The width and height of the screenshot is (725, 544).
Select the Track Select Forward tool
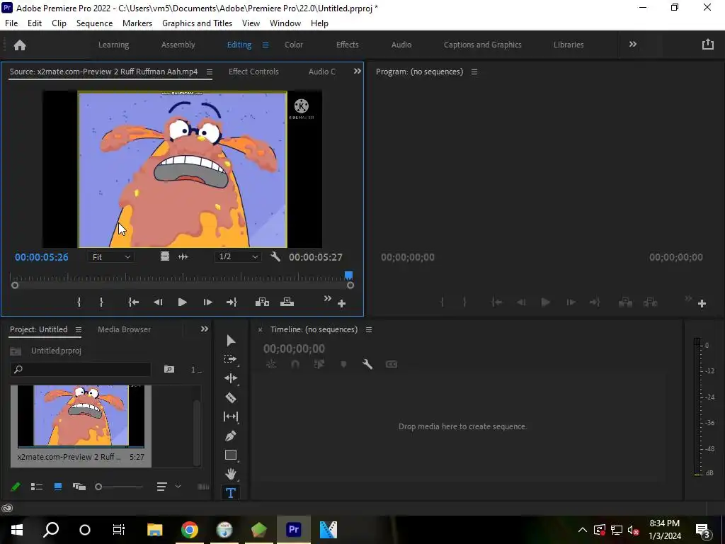[x=230, y=359]
